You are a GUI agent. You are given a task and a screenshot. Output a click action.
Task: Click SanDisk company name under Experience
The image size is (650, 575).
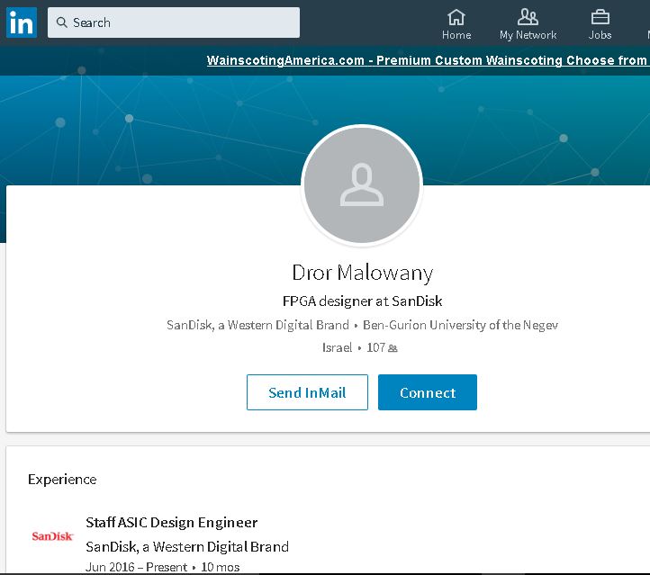pyautogui.click(x=187, y=546)
